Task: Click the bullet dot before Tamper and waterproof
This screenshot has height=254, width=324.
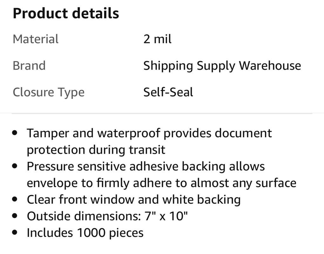Action: (x=15, y=133)
